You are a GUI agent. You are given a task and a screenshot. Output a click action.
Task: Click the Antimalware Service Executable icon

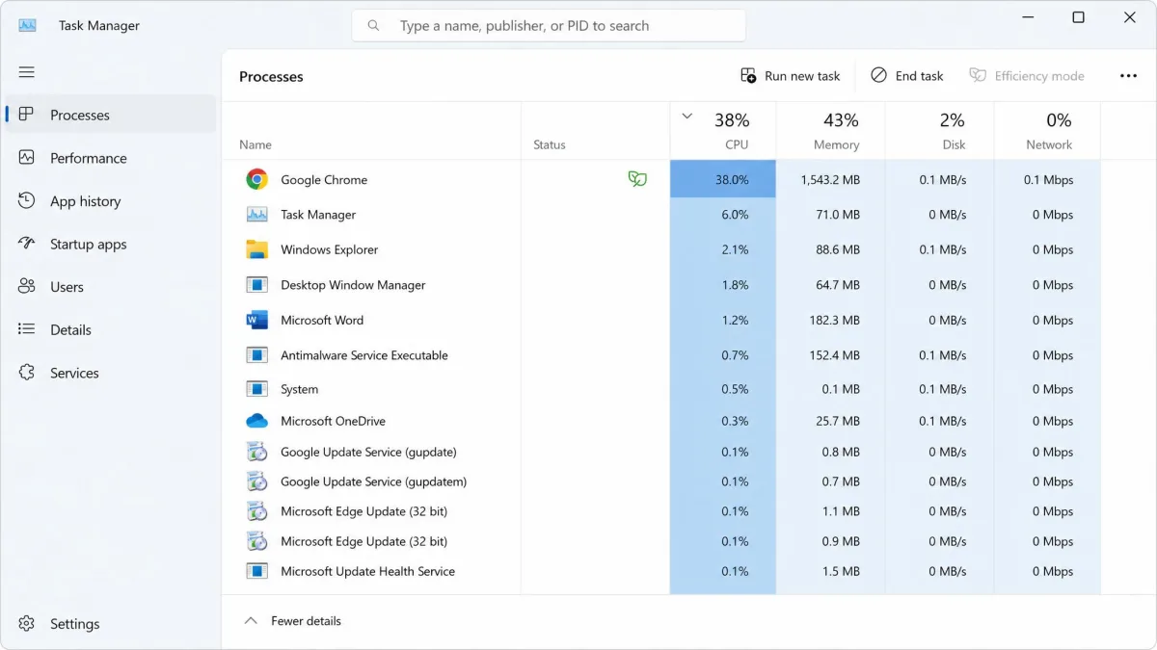click(256, 355)
